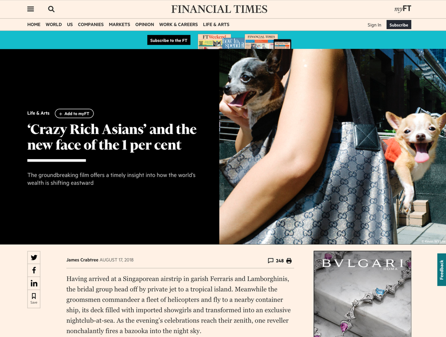Open Work & Careers menu item
The width and height of the screenshot is (446, 337).
click(178, 25)
